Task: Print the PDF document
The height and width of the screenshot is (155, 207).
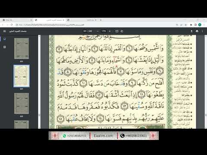Action: [x=197, y=31]
